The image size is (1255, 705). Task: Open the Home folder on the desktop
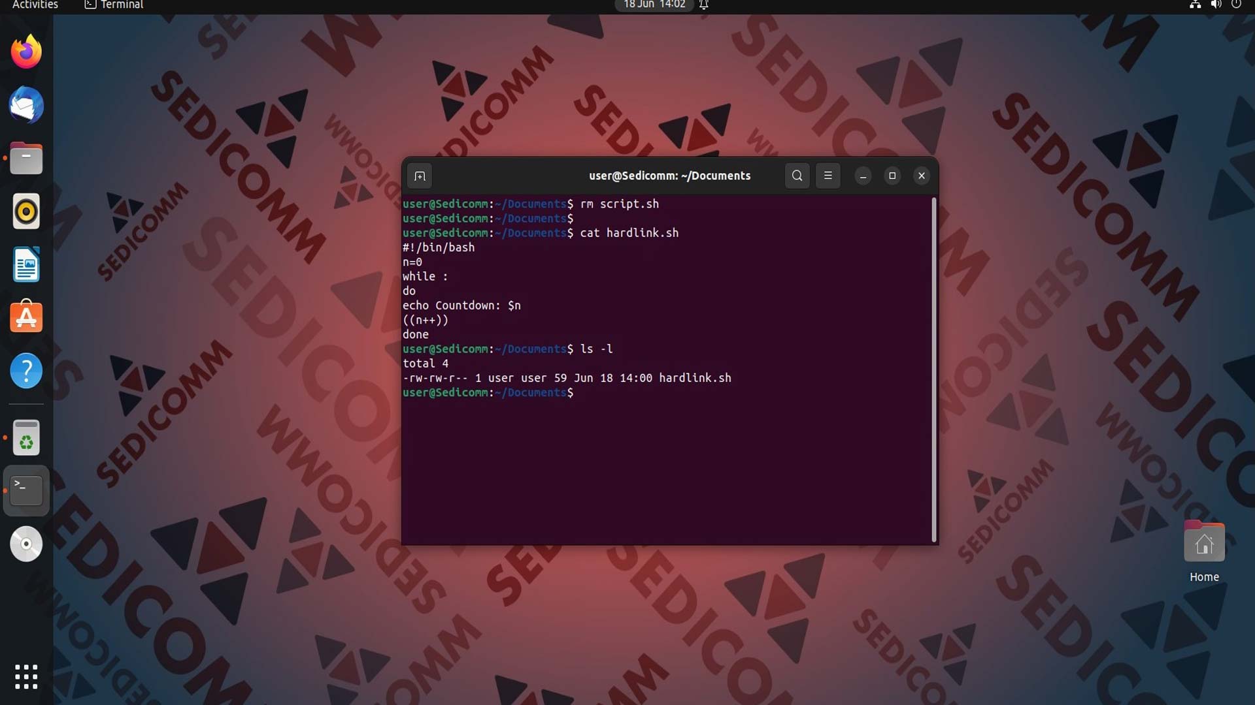pyautogui.click(x=1204, y=552)
